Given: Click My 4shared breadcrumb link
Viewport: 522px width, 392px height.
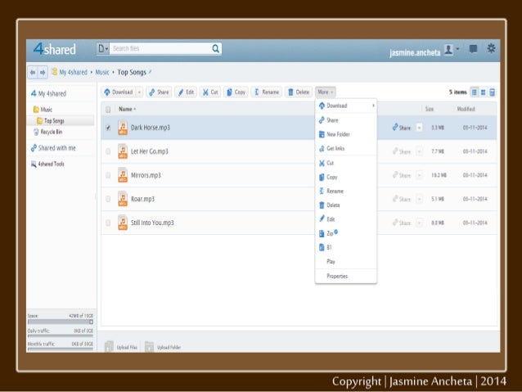Looking at the screenshot, I should [74, 72].
